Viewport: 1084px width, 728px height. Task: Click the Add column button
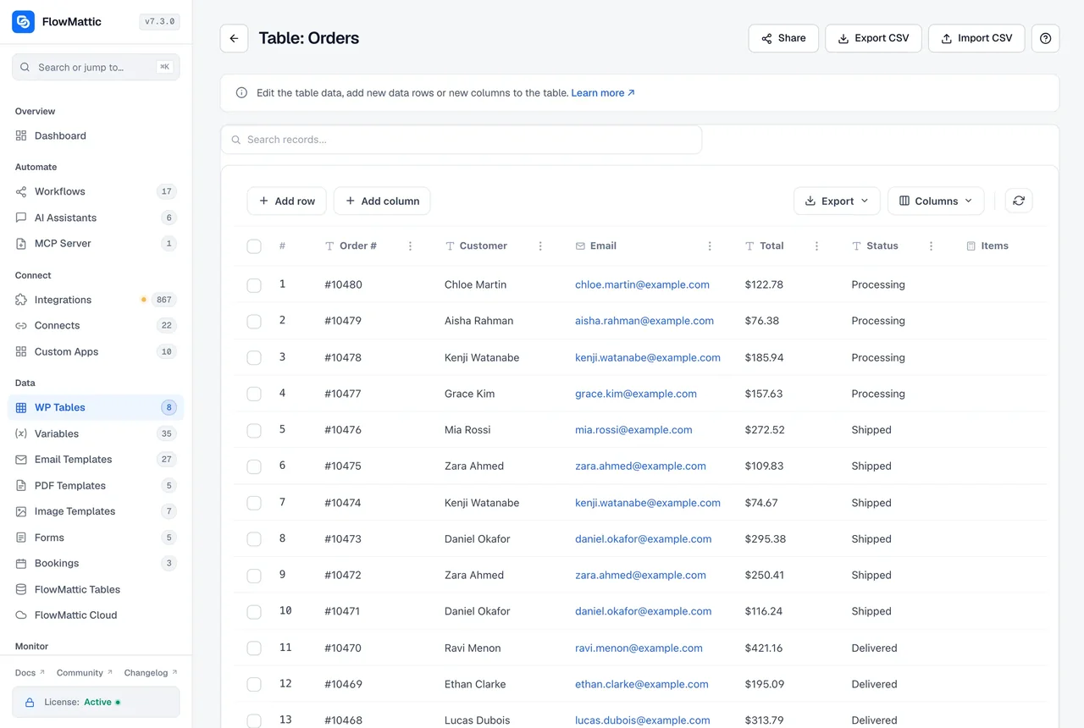(382, 201)
